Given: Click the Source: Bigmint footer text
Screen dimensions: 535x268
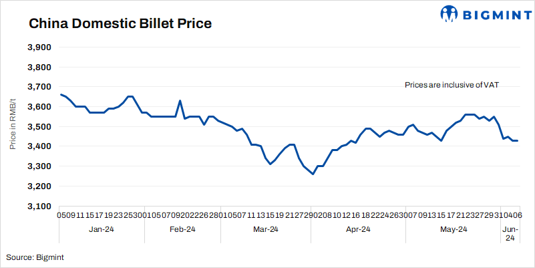Looking at the screenshot, I should (35, 257).
